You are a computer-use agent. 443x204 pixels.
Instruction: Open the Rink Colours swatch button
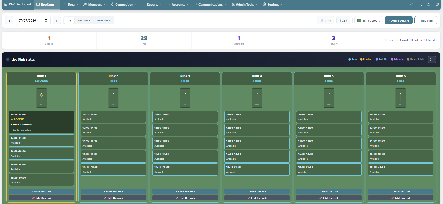369,21
